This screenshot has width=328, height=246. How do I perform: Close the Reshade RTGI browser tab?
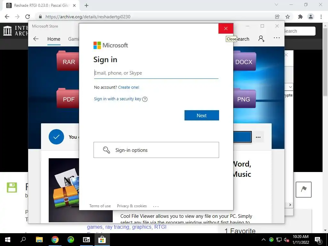click(x=74, y=5)
